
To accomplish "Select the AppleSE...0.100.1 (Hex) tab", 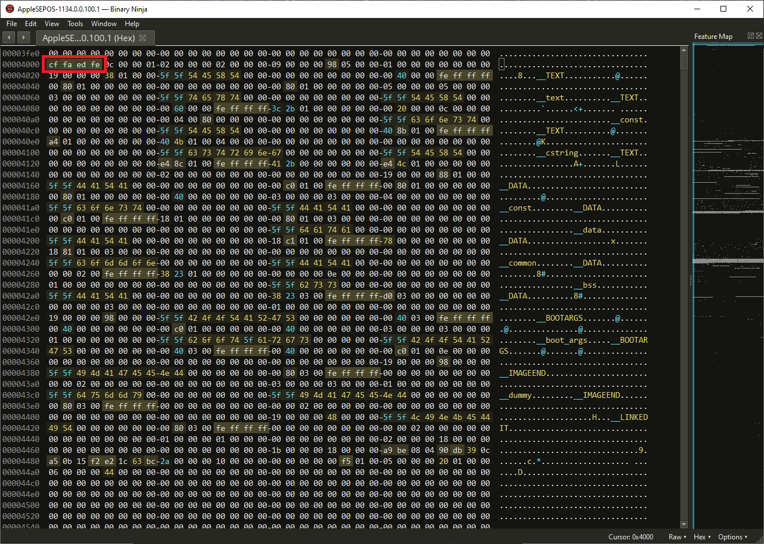I will [x=88, y=38].
